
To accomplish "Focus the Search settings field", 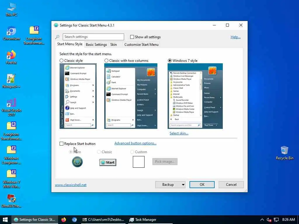I will [93, 37].
